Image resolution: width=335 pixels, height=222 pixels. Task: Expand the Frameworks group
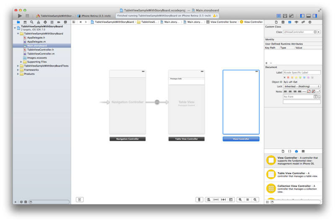click(18, 70)
